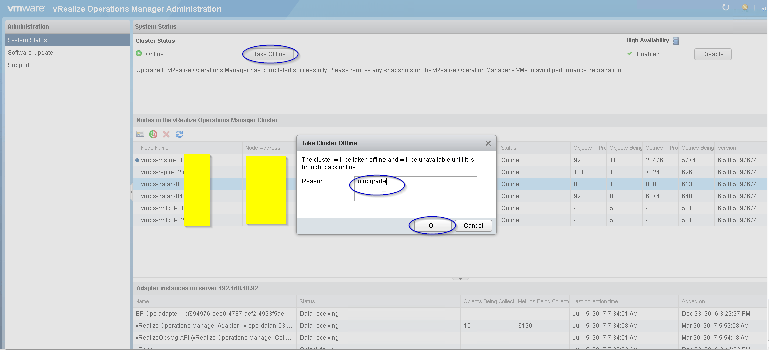The image size is (769, 350).
Task: Click the blue reload nodes icon
Action: (x=179, y=134)
